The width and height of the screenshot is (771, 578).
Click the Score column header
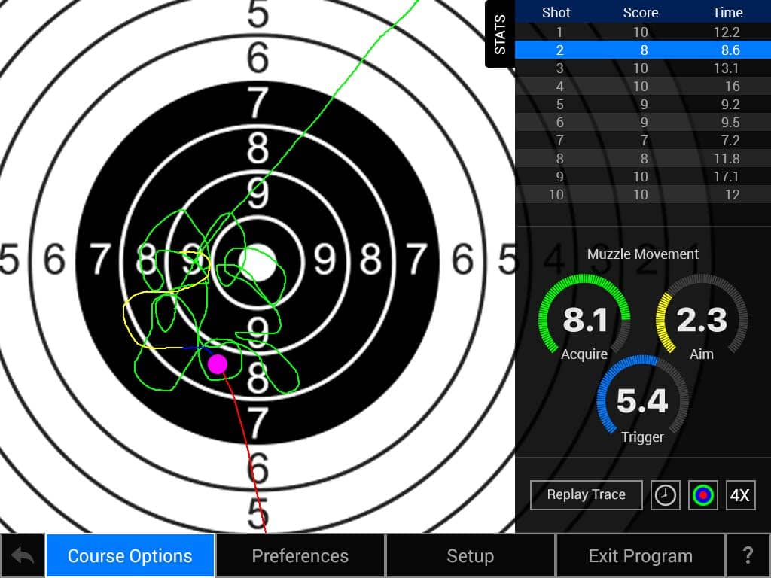(x=640, y=12)
